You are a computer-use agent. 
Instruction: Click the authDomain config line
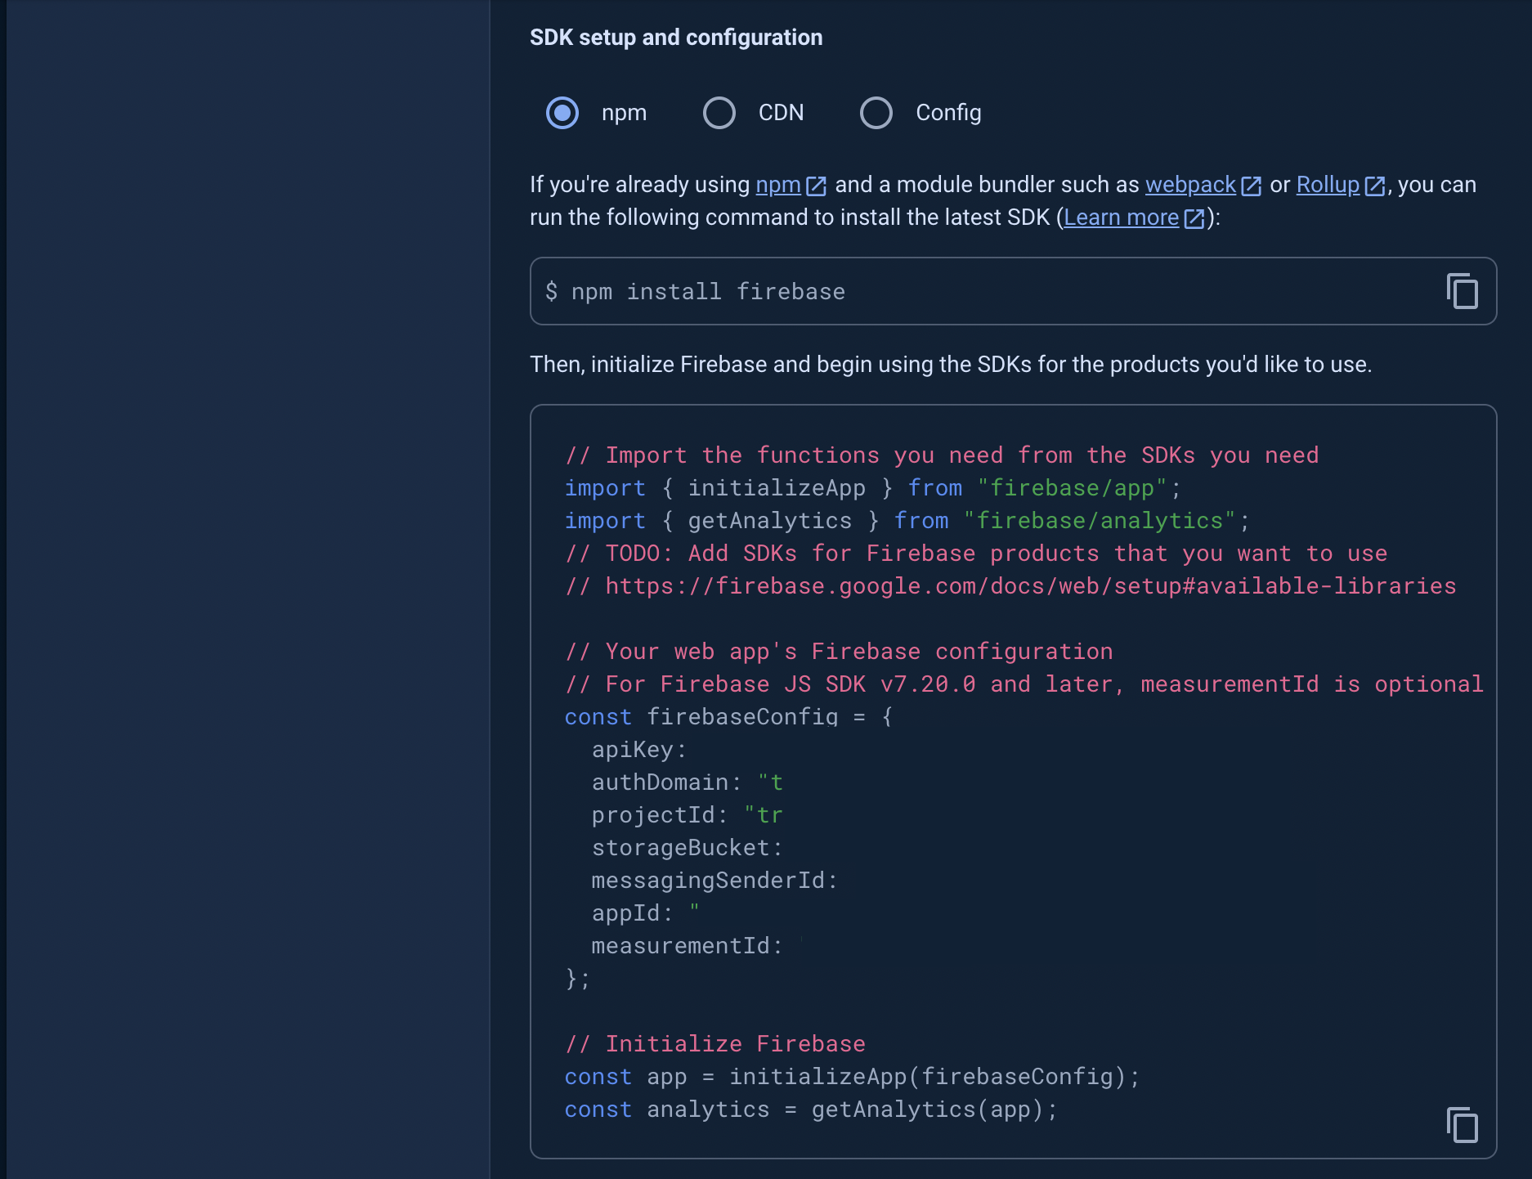tap(688, 782)
